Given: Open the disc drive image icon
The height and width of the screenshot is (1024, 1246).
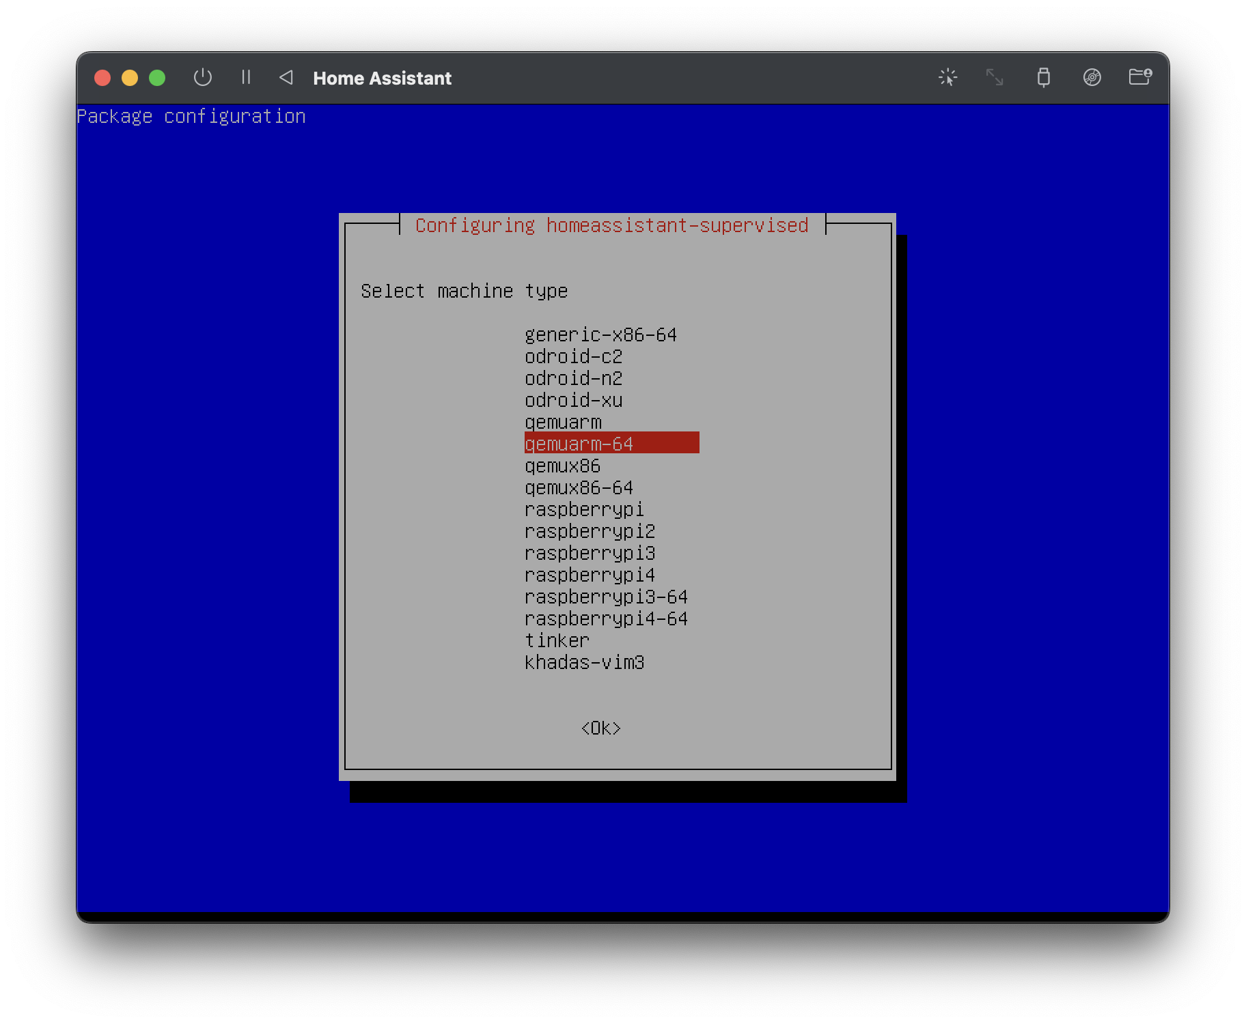Looking at the screenshot, I should 1092,77.
